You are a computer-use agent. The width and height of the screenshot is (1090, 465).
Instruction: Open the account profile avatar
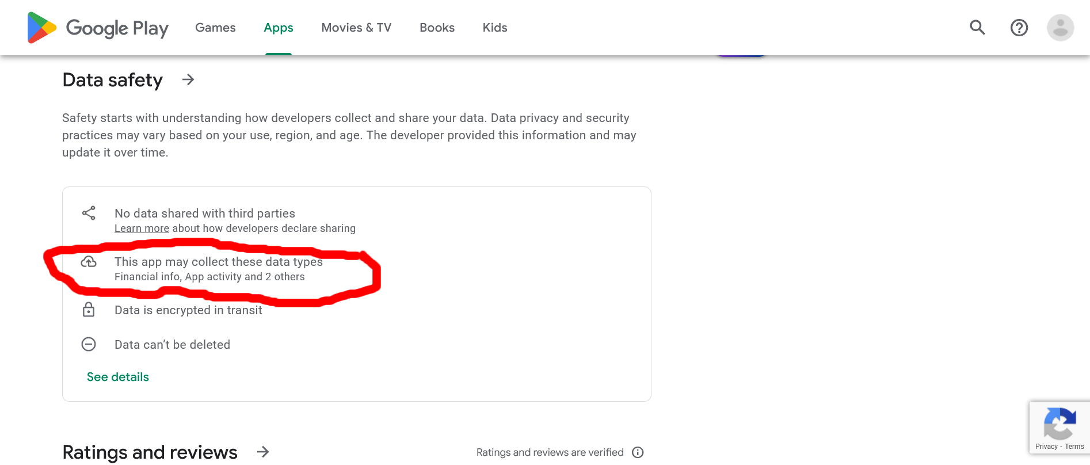[x=1060, y=28]
